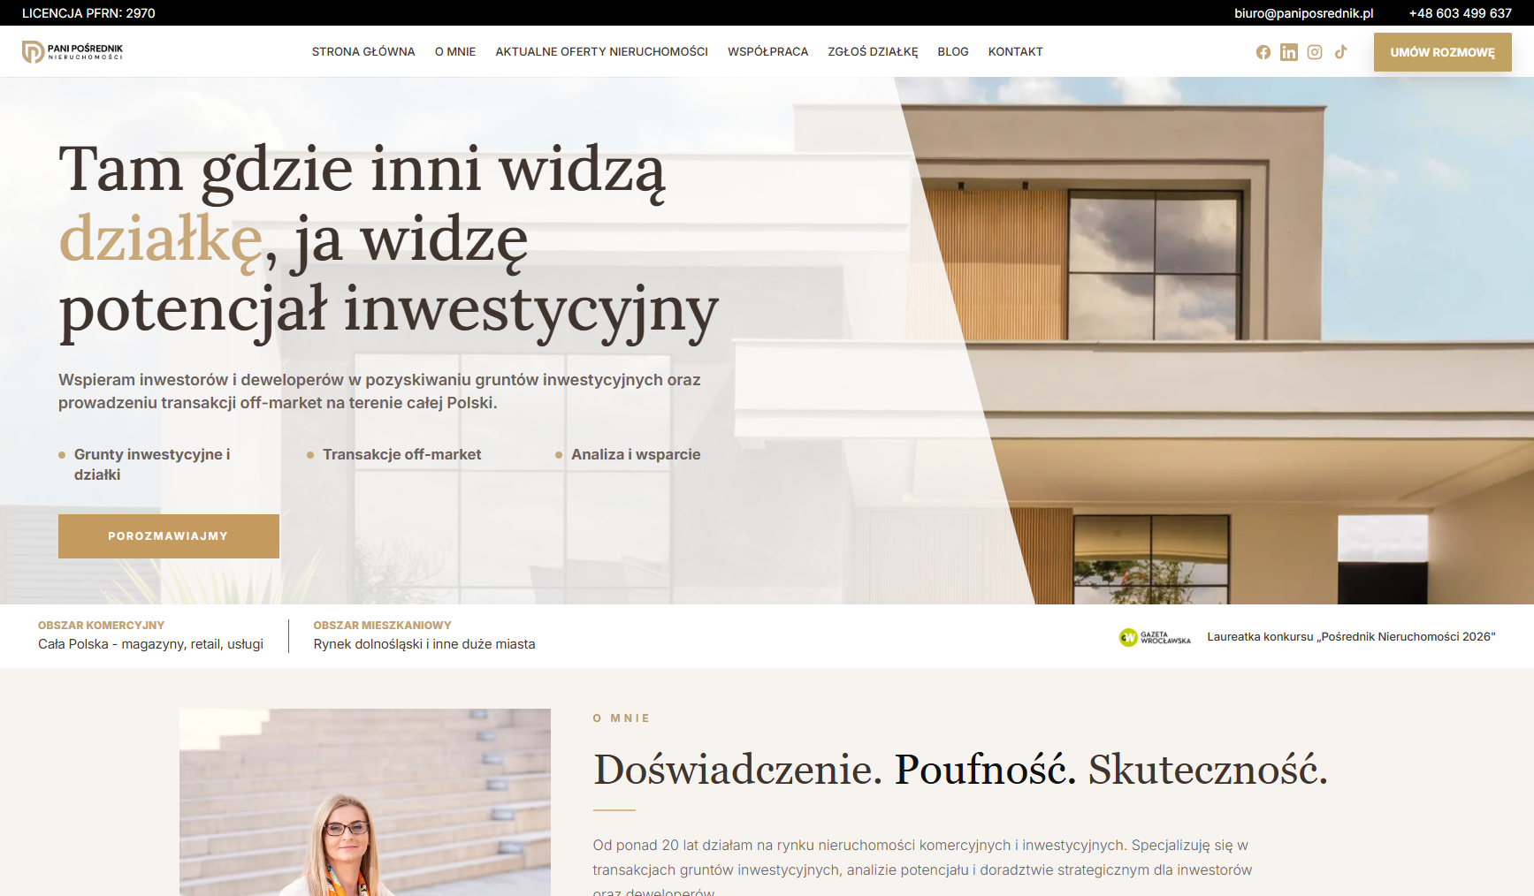Open the TikTok social icon

pyautogui.click(x=1341, y=52)
